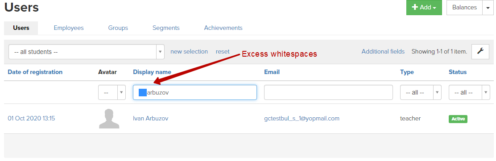Focus the Email filter input field
This screenshot has height=161, width=496.
(x=328, y=92)
